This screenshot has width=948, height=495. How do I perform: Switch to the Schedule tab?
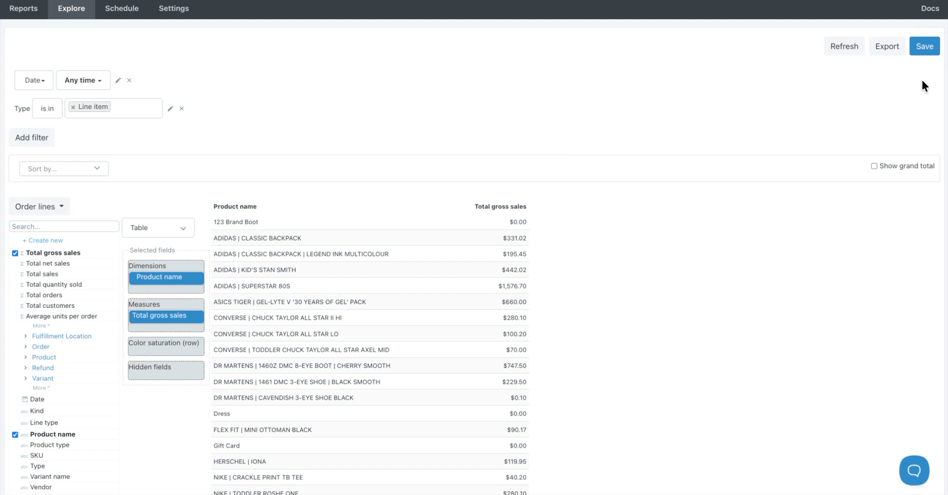click(x=121, y=9)
